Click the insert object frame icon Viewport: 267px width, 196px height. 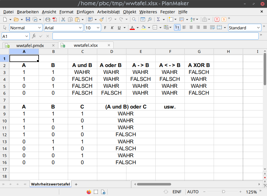pyautogui.click(x=171, y=19)
